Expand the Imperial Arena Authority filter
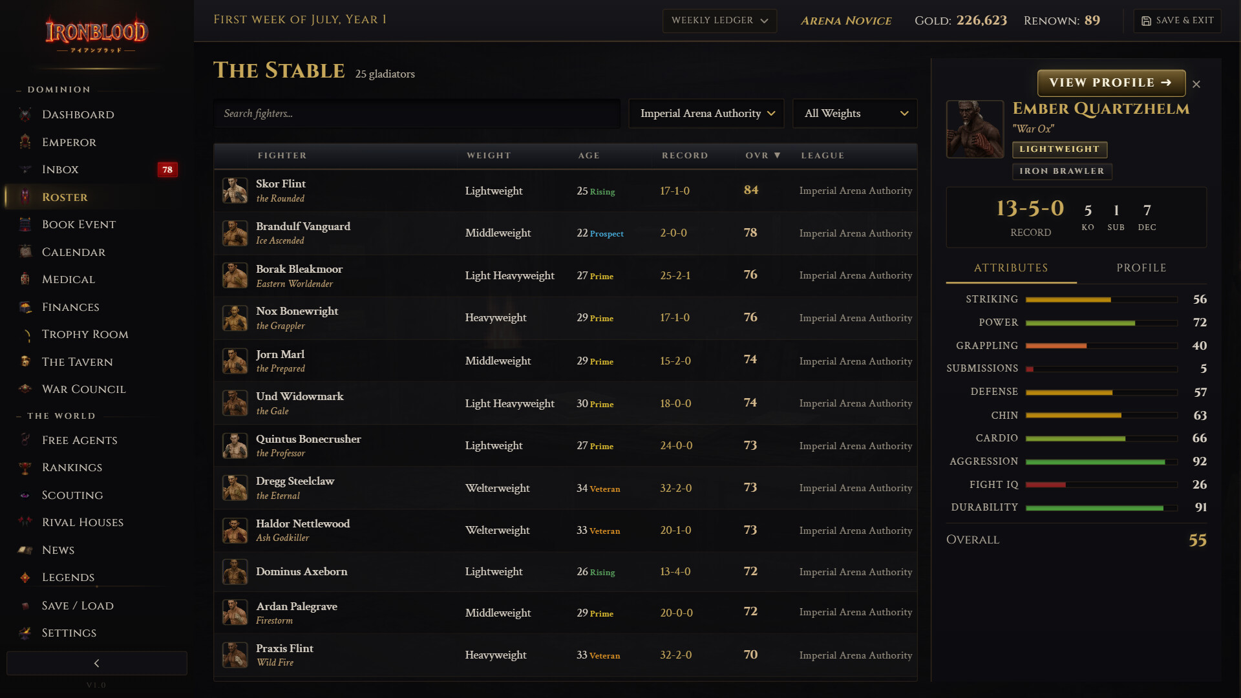The width and height of the screenshot is (1241, 698). [x=706, y=114]
